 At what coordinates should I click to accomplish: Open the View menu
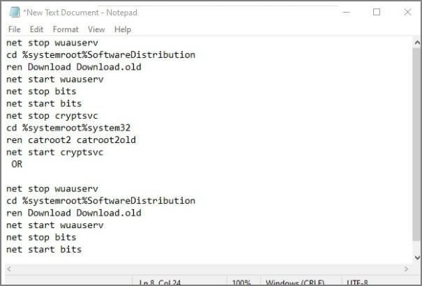point(96,29)
